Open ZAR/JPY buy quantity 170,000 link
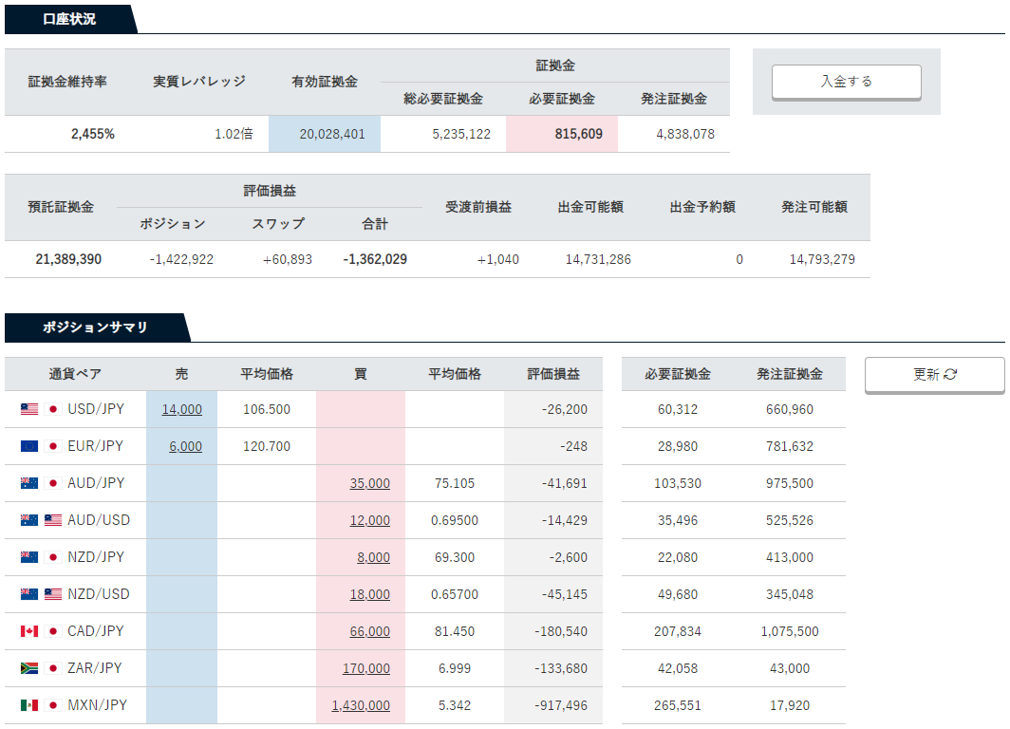1010x729 pixels. coord(365,668)
